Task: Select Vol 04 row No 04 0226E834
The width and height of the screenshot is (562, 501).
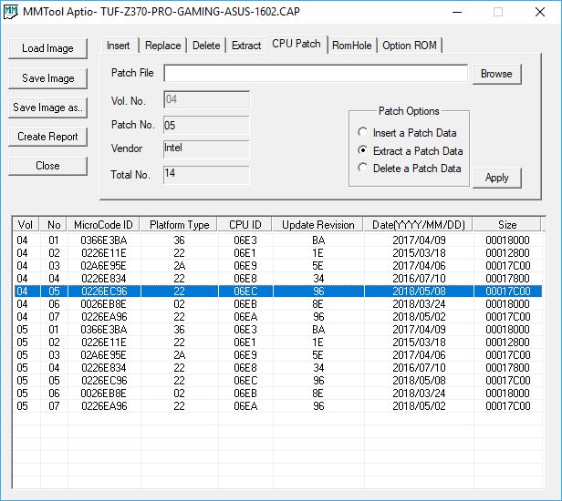Action: coord(277,279)
